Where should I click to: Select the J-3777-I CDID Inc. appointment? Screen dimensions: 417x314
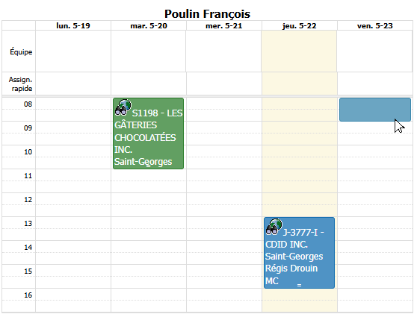[x=299, y=253]
